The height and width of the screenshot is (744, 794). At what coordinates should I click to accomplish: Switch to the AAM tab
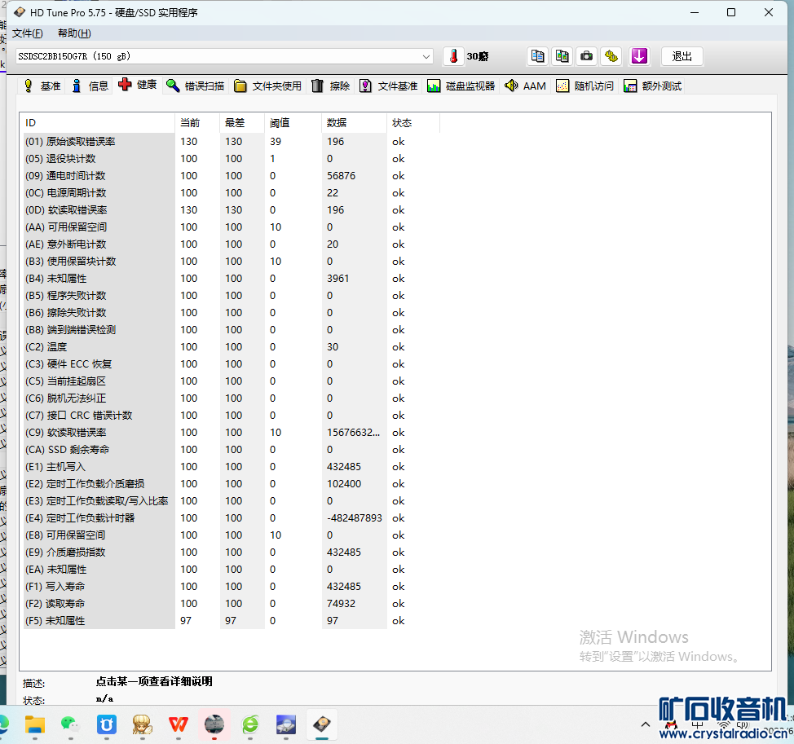pos(525,86)
